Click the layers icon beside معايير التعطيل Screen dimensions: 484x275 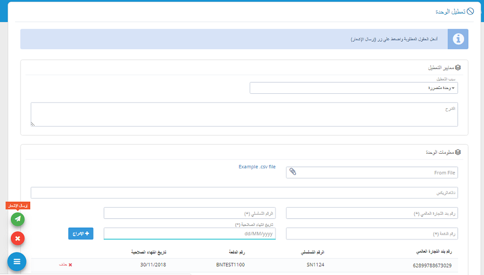tap(458, 68)
